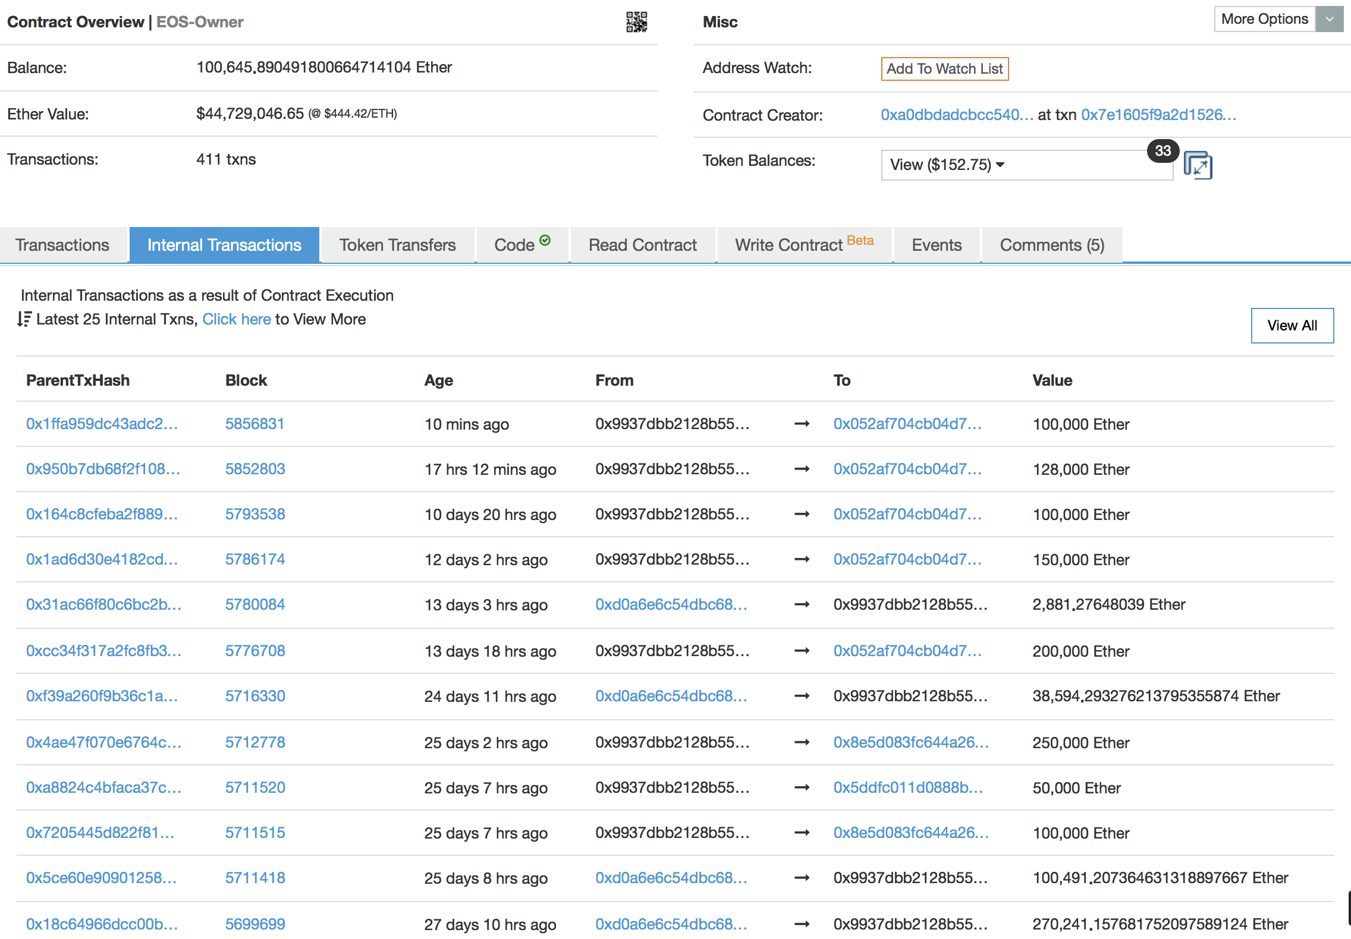Open parent tx 0xcc34f317a2fc8fb3
Screen dimensions: 1351x939
[x=103, y=651]
